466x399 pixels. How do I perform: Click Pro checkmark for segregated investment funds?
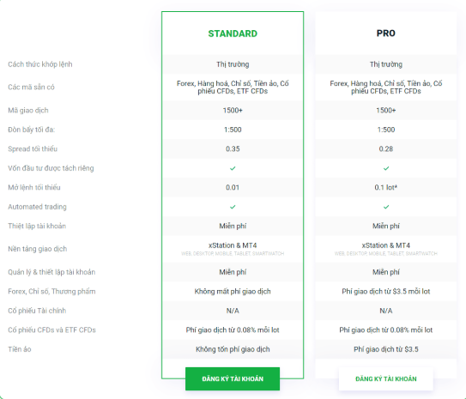386,168
